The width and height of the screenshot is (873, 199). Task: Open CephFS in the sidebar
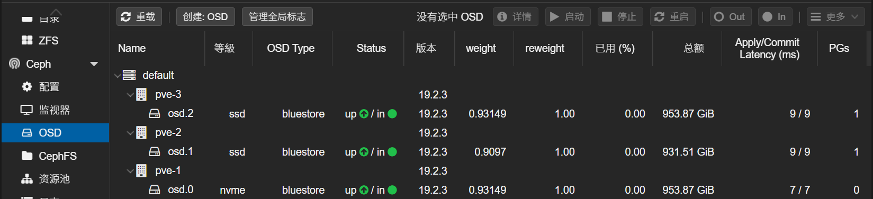pyautogui.click(x=55, y=156)
